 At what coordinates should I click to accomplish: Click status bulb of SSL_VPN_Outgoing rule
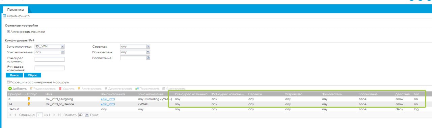point(29,99)
